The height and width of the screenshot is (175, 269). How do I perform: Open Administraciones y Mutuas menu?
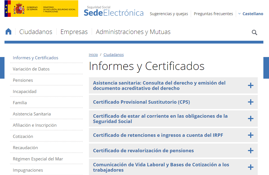[133, 32]
